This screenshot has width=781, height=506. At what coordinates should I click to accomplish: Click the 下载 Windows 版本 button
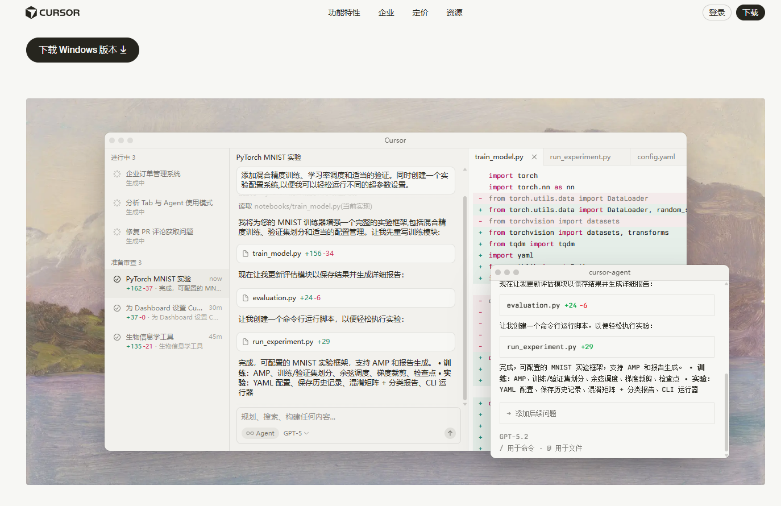coord(82,50)
